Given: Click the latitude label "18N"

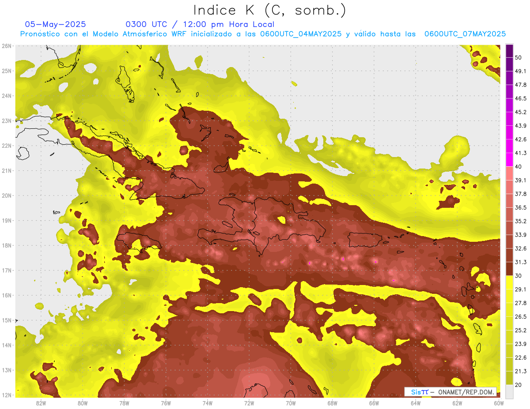Looking at the screenshot, I should tap(7, 245).
